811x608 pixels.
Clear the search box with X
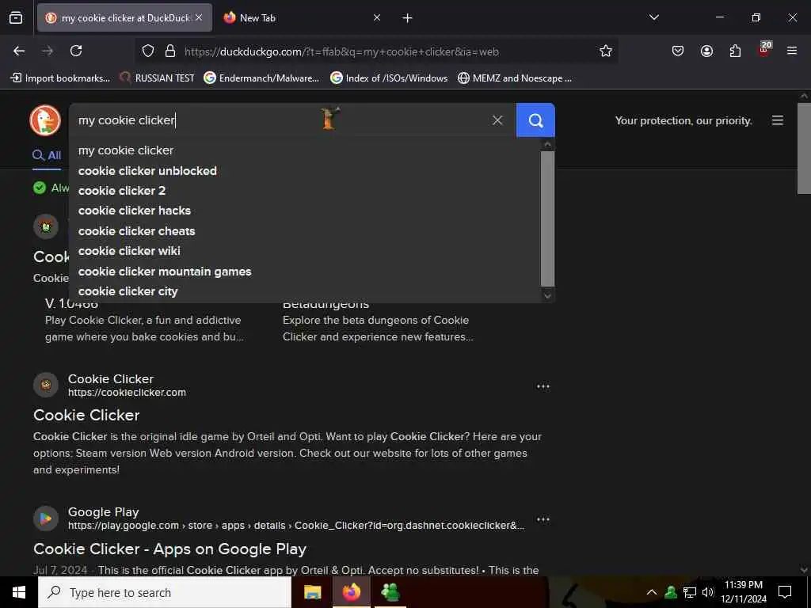click(x=497, y=120)
